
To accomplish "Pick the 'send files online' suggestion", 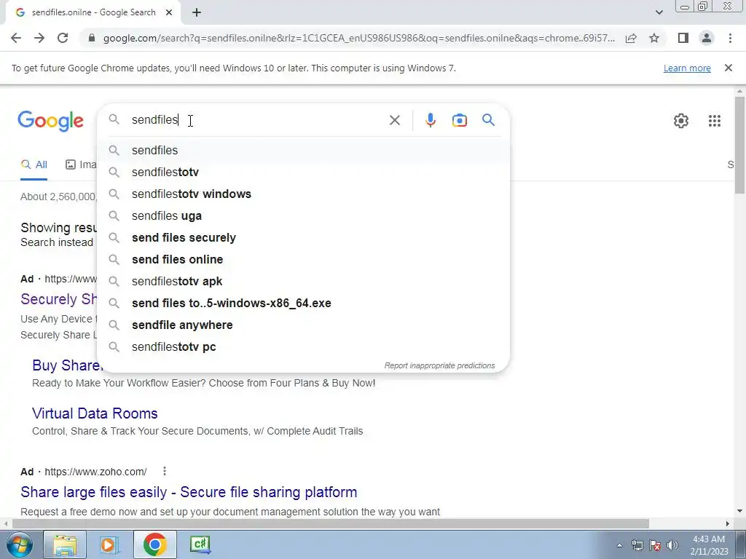I will tap(303, 260).
